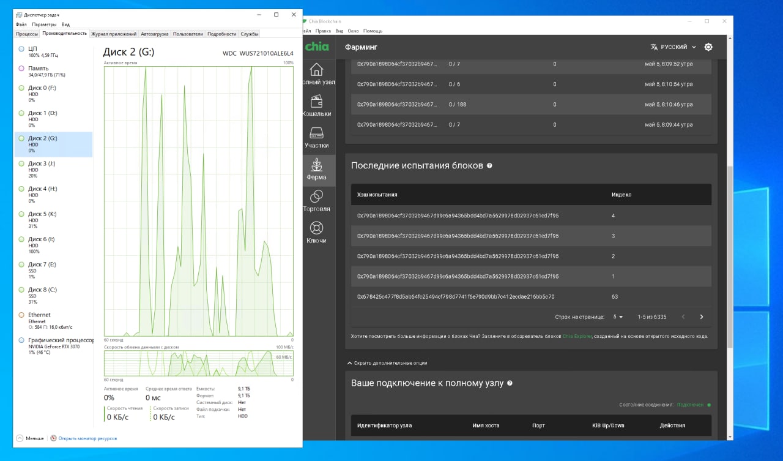Switch to Процессы tab in Task Manager
This screenshot has width=783, height=461.
tap(27, 34)
